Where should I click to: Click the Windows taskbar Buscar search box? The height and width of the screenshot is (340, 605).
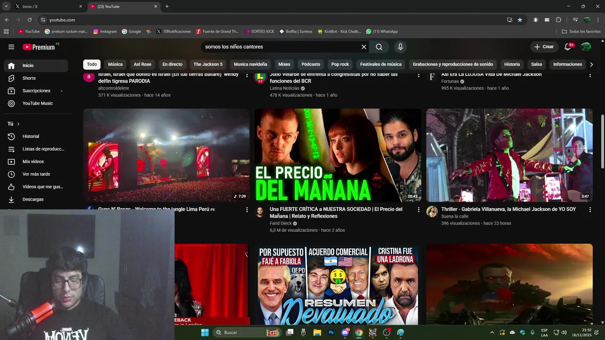tap(247, 332)
